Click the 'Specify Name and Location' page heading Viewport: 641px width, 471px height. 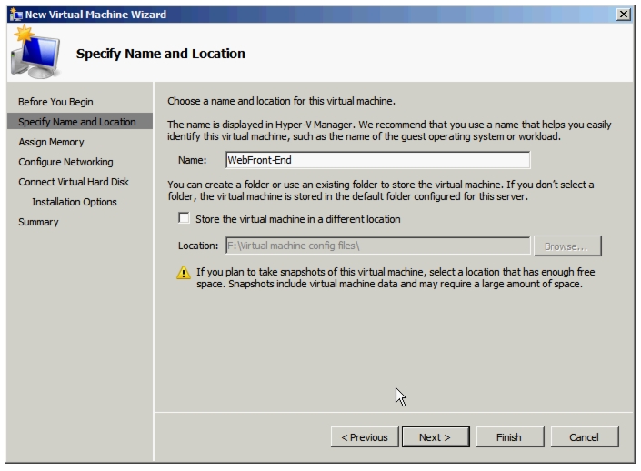coord(161,54)
